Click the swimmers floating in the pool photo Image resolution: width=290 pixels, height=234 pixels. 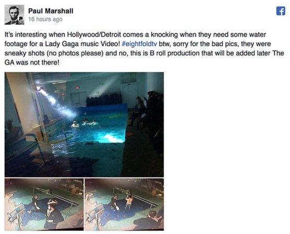(x=84, y=123)
